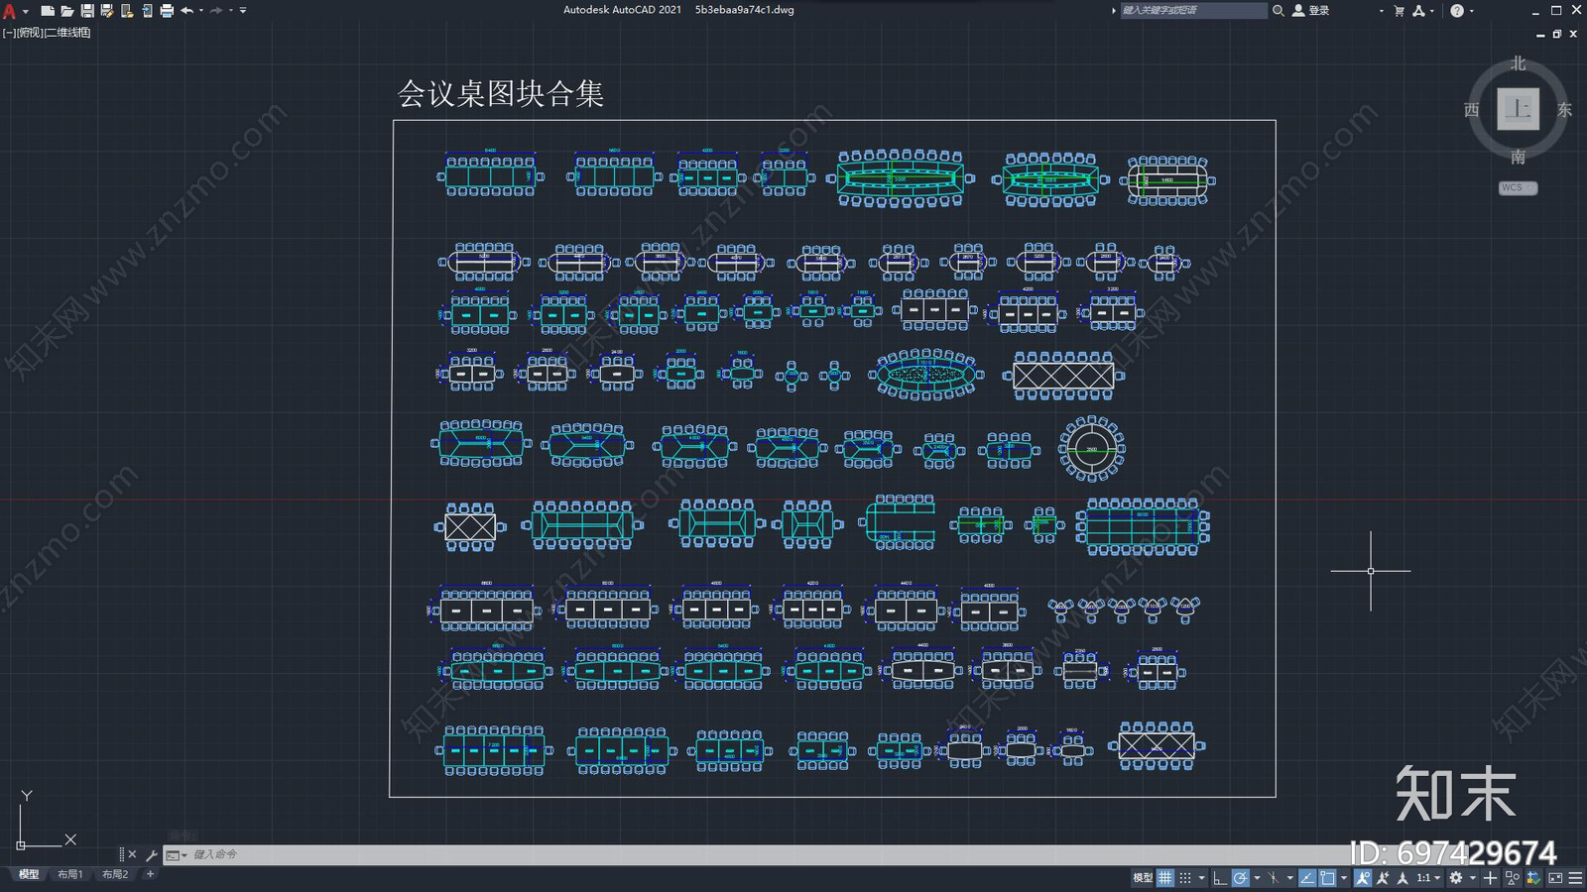Open a file with the Open folder icon
This screenshot has width=1587, height=892.
[x=66, y=10]
